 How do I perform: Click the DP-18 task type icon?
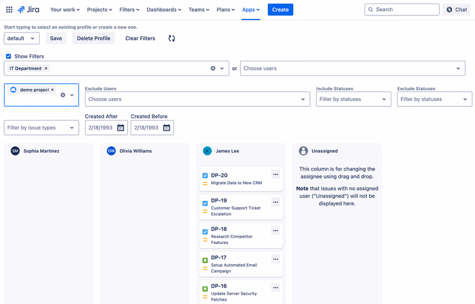coord(205,232)
